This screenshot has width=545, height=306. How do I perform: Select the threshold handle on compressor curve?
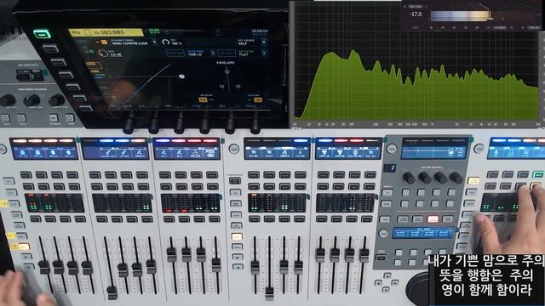[181, 76]
